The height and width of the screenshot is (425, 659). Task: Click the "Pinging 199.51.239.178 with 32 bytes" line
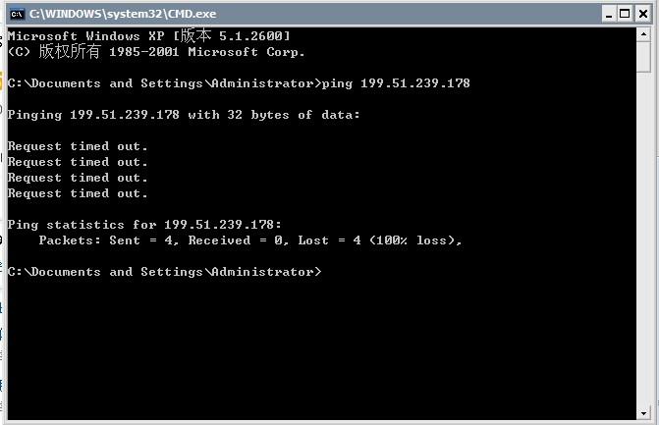184,115
